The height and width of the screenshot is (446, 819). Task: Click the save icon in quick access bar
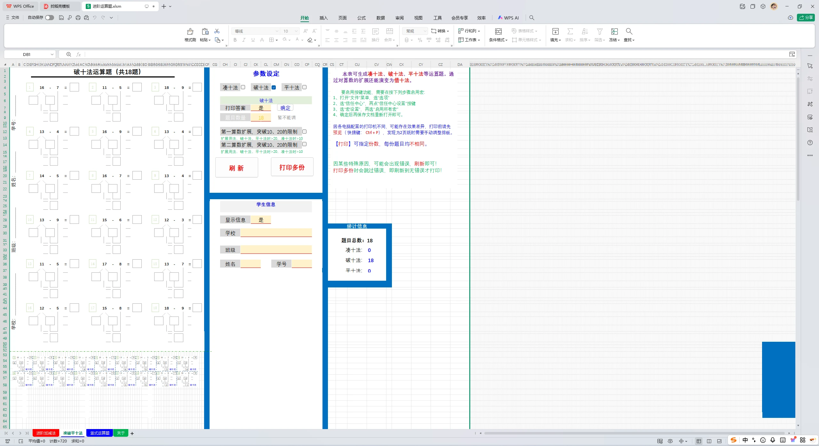61,18
